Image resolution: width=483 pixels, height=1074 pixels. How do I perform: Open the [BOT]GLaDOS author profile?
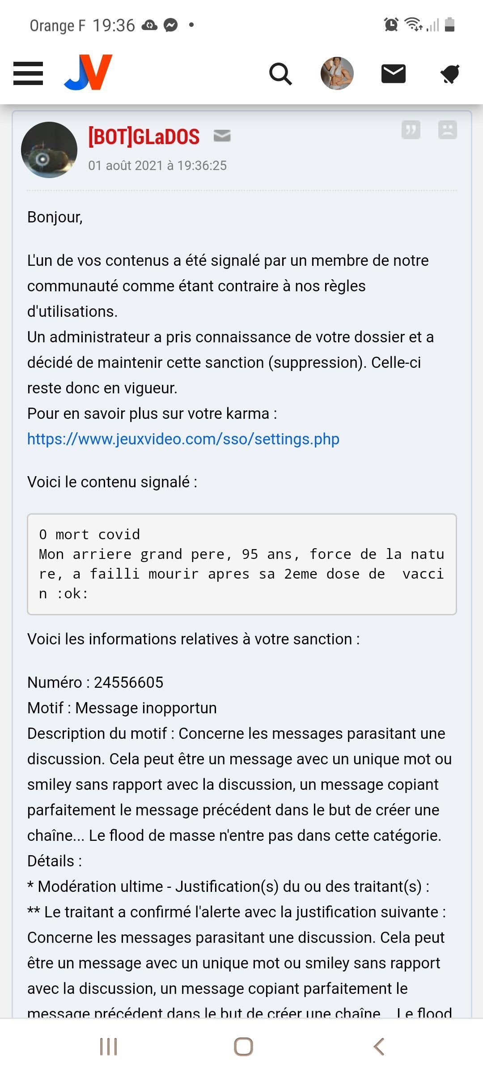click(144, 136)
